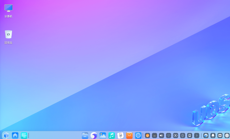Expand the tray with the arrow chevron
Screen dimensions: 230x139
tap(197, 135)
